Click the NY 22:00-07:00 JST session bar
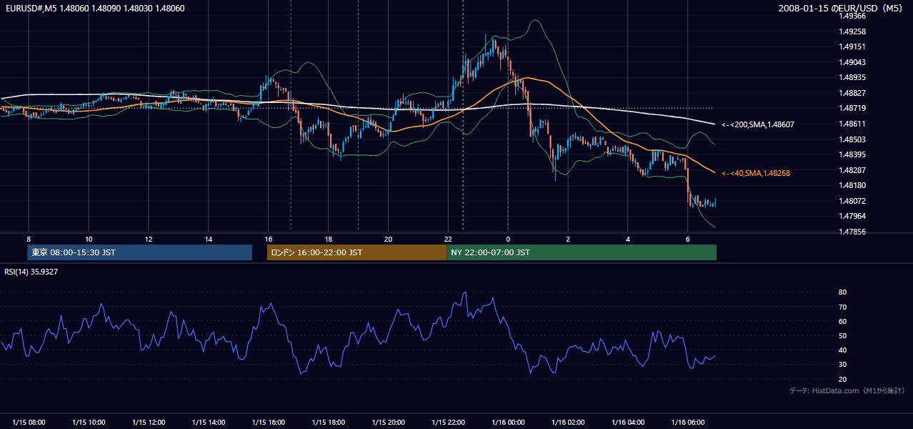The width and height of the screenshot is (913, 429). pos(582,252)
